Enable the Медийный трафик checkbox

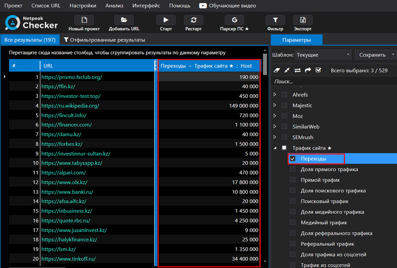pos(293,223)
